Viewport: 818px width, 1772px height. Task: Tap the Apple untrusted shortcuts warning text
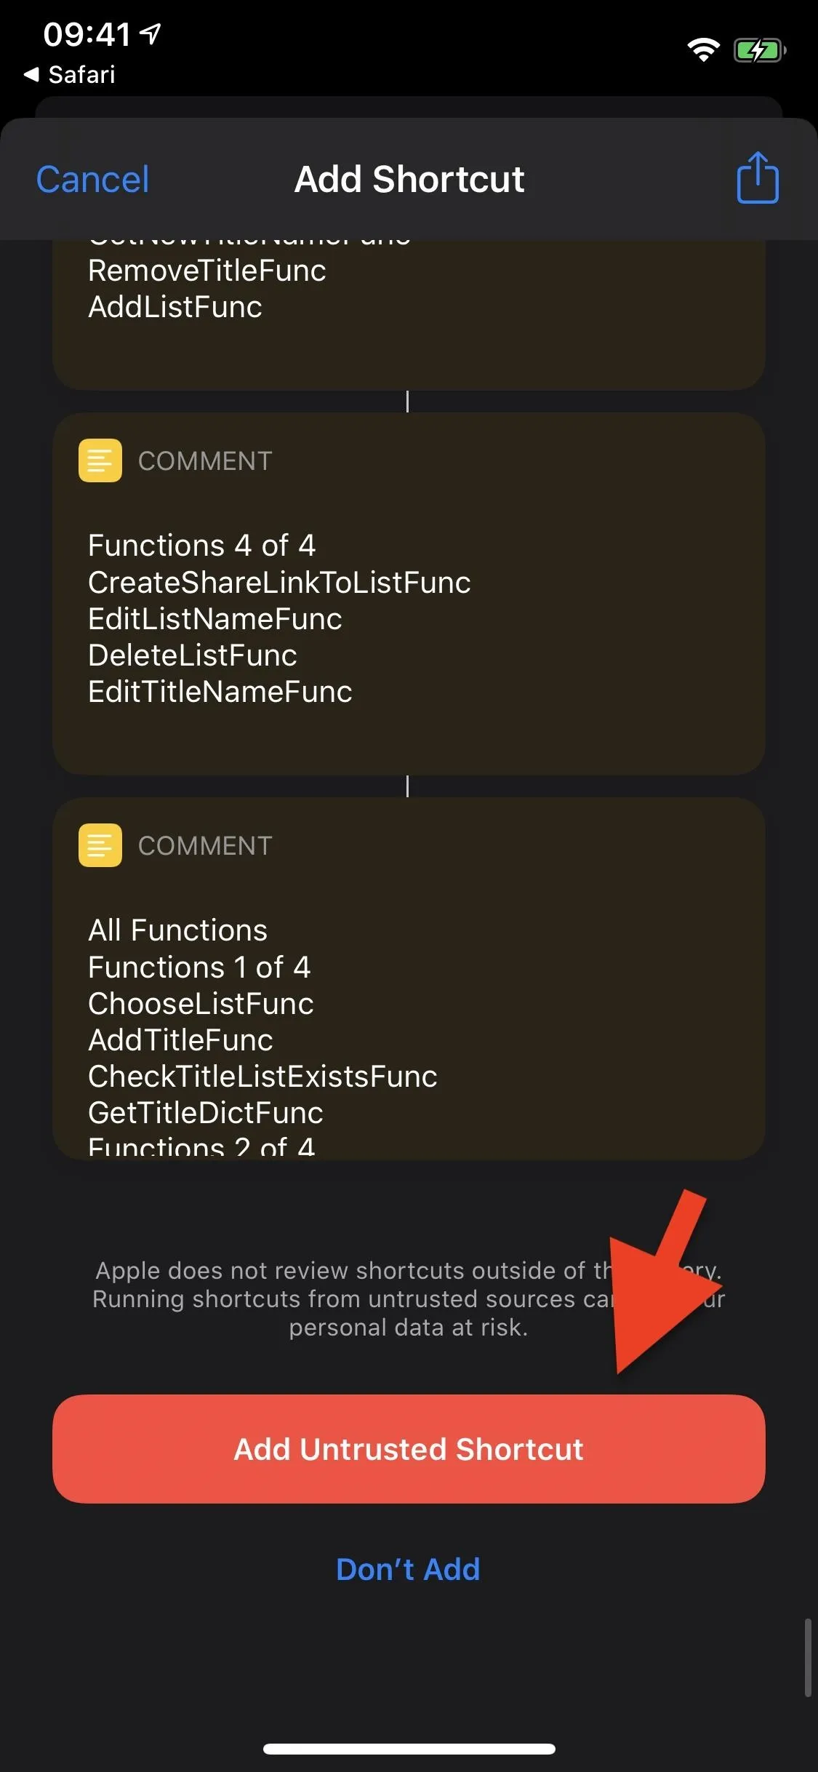click(409, 1299)
